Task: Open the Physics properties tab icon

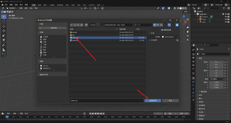Action: [194, 89]
